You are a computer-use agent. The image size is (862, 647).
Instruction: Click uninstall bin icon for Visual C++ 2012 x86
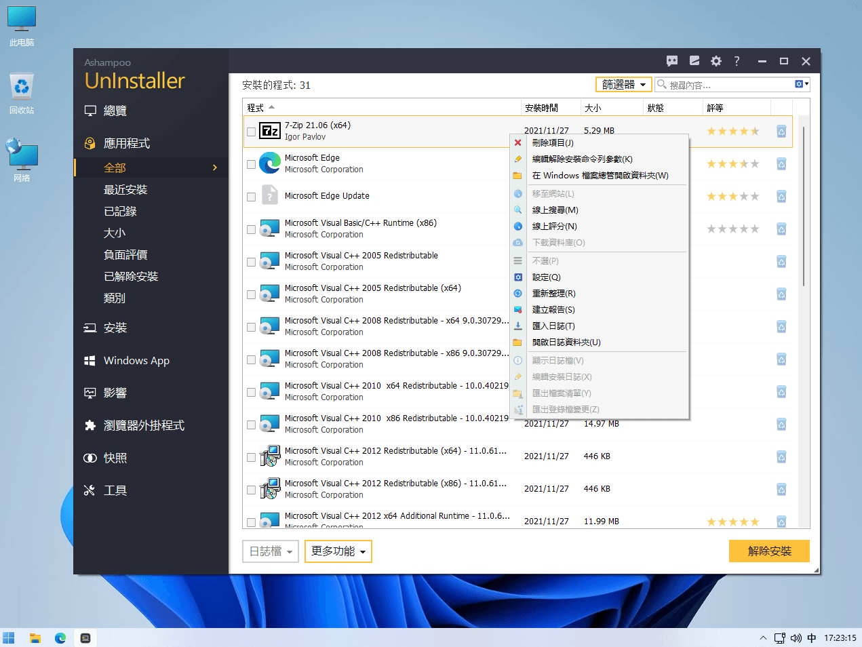coord(781,489)
